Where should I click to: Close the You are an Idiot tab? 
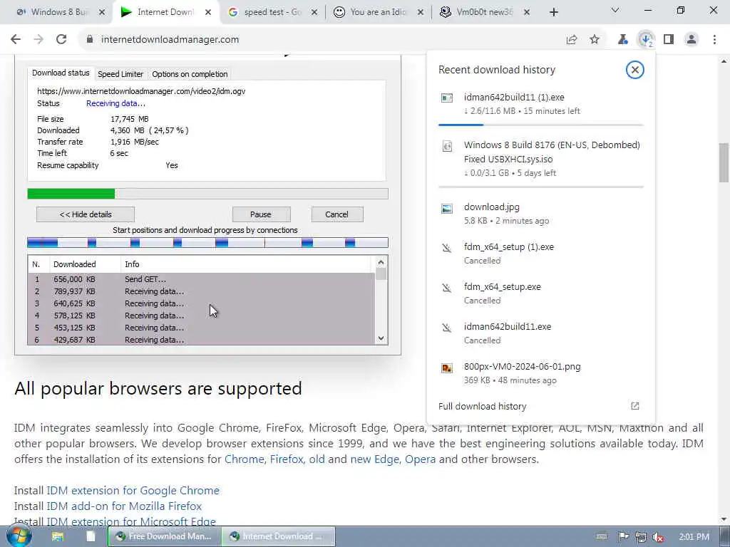421,13
